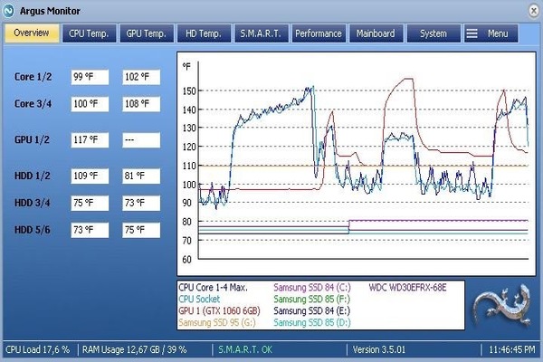The image size is (543, 362).
Task: Switch to the Overview tab
Action: [x=32, y=33]
